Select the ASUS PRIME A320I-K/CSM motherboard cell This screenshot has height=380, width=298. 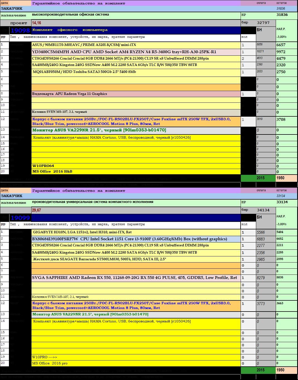(x=136, y=45)
